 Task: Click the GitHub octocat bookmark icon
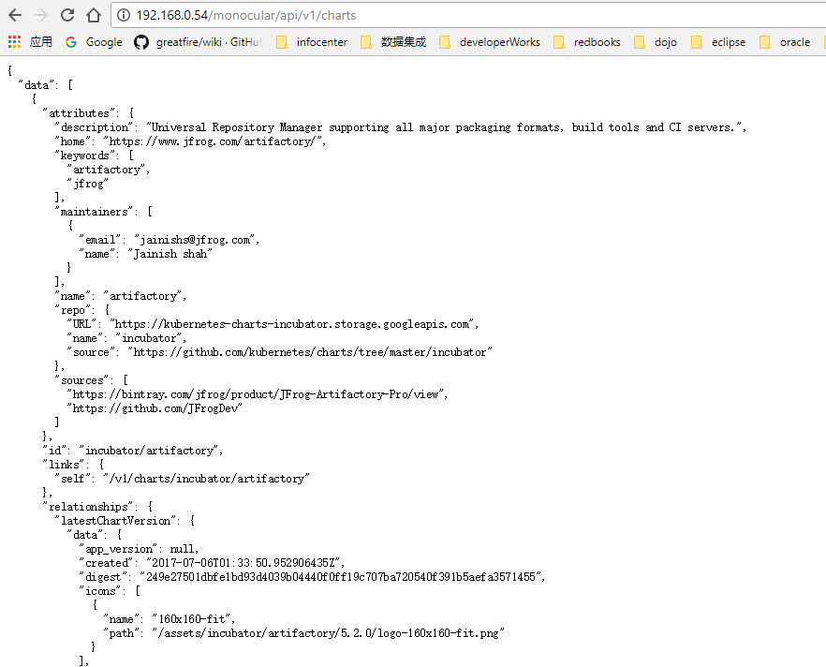click(140, 42)
